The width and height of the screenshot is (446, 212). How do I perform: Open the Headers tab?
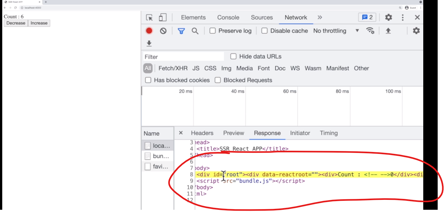[x=202, y=133]
